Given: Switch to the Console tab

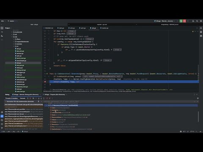Looking at the screenshot, I should coord(22,98).
